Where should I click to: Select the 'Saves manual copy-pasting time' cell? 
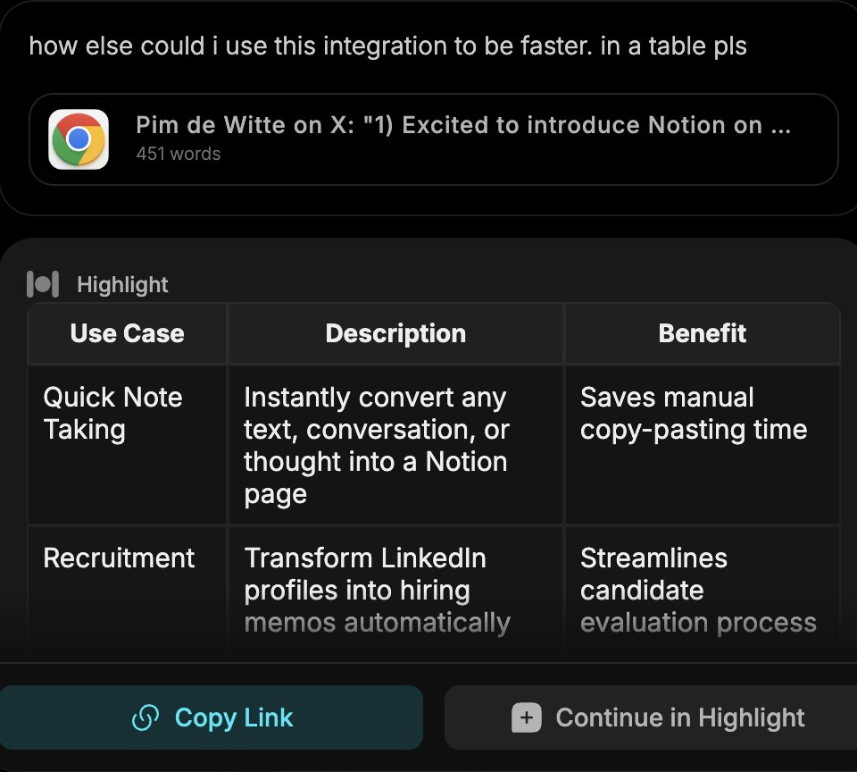702,445
